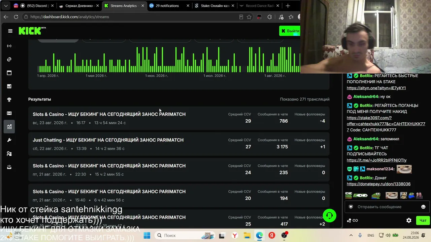Close the 29 notifications tab
The image size is (431, 242).
188,6
